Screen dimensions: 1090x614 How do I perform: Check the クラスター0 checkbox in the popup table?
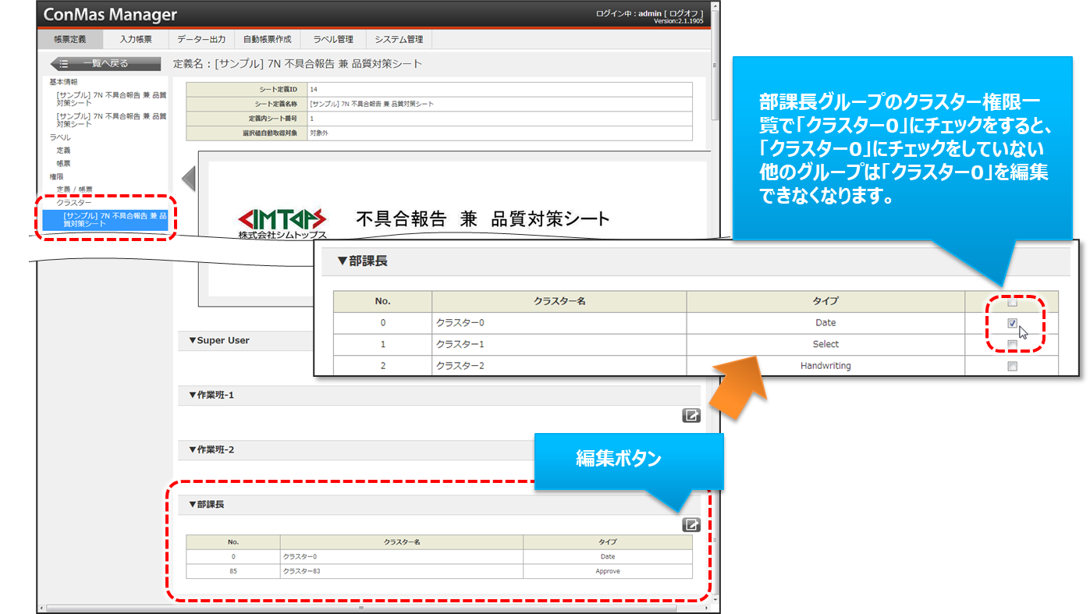click(1012, 323)
